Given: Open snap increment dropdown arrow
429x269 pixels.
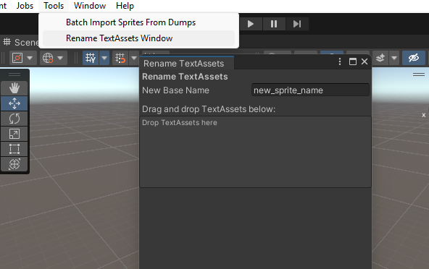Looking at the screenshot, I should pos(134,58).
